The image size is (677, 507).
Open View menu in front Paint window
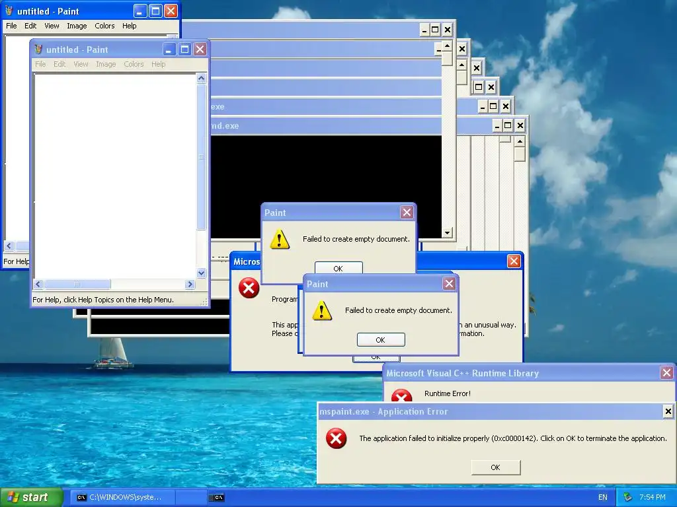pyautogui.click(x=81, y=64)
